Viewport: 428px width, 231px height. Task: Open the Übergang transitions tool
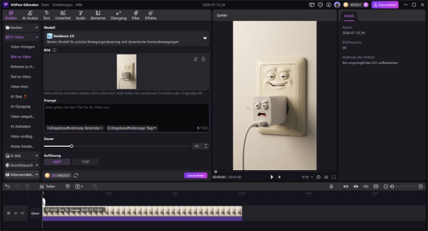point(118,15)
